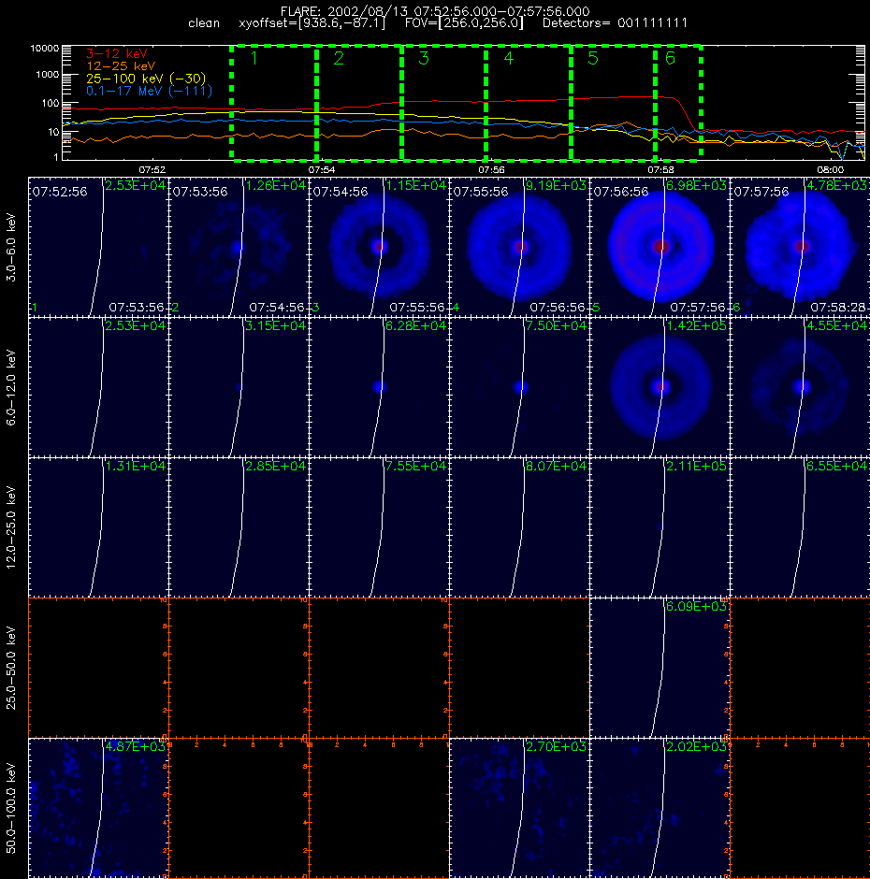Select the 'clean' algorithm label
The height and width of the screenshot is (879, 870).
point(204,23)
